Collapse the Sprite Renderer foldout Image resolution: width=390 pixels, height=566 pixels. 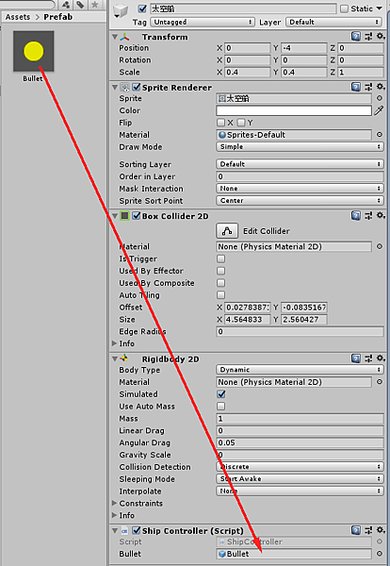[115, 88]
